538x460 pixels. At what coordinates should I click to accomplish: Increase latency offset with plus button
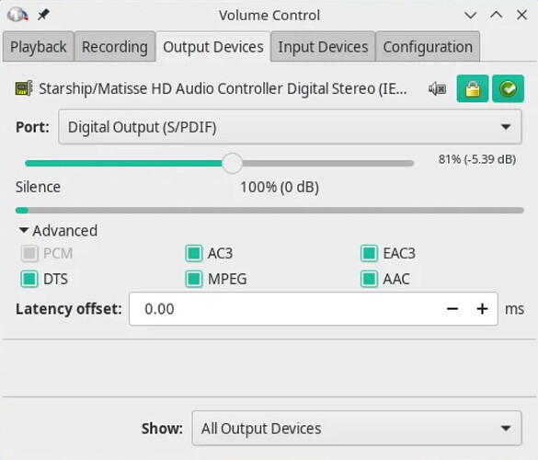[483, 309]
